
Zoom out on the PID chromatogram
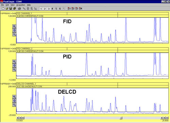[14, 69]
